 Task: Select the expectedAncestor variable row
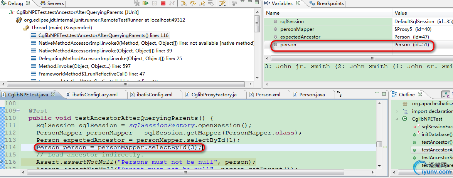tap(358, 37)
